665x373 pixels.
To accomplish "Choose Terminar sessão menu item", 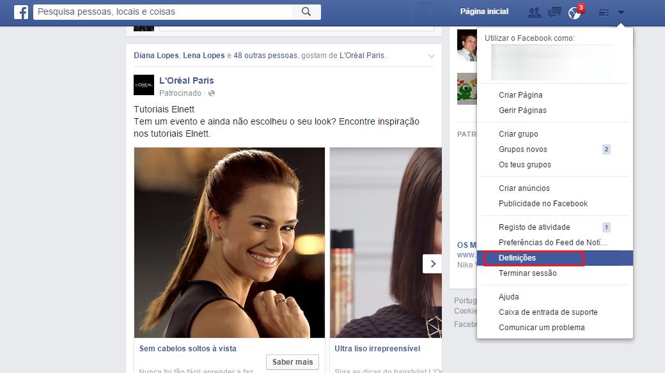I will pos(528,273).
